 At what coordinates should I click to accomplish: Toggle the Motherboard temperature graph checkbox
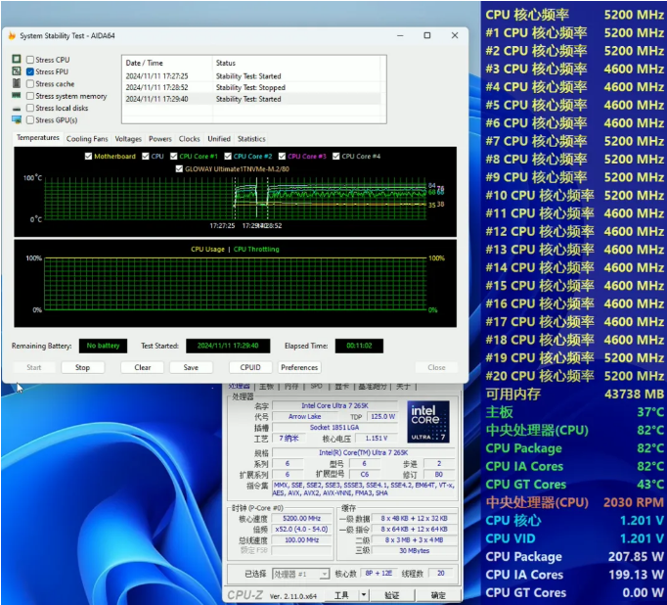89,156
